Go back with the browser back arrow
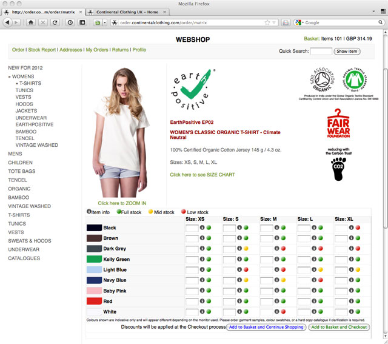Screen dimensions: 388x344 (x=7, y=22)
